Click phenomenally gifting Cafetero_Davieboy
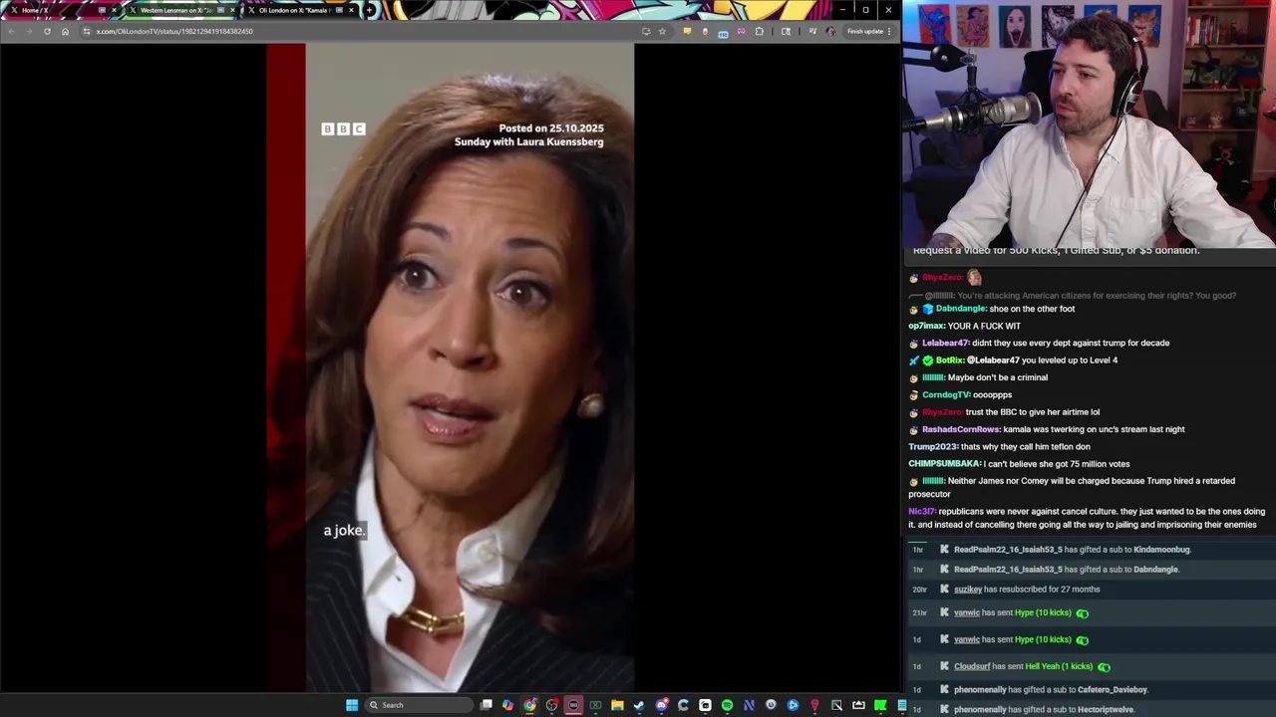 tap(980, 689)
